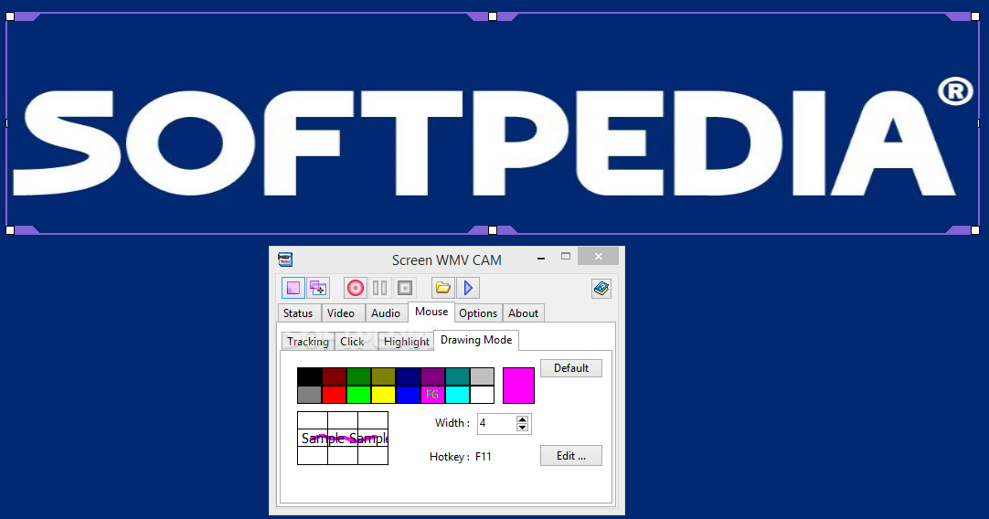Select the bright green (lime) swatch
Screen dimensions: 989x519
pyautogui.click(x=359, y=395)
